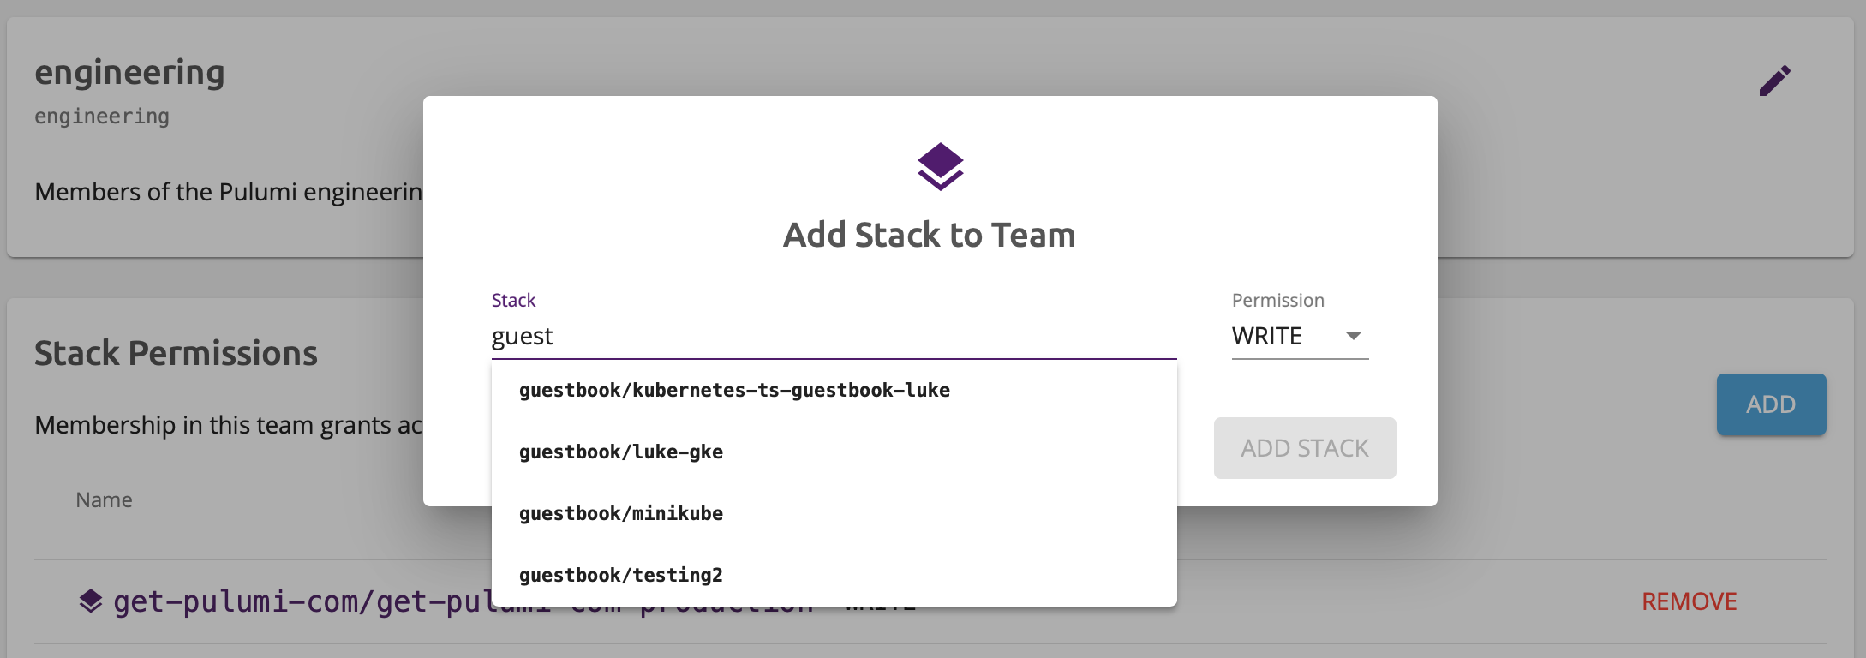
Task: Click the ADD STACK button
Action: coord(1303,447)
